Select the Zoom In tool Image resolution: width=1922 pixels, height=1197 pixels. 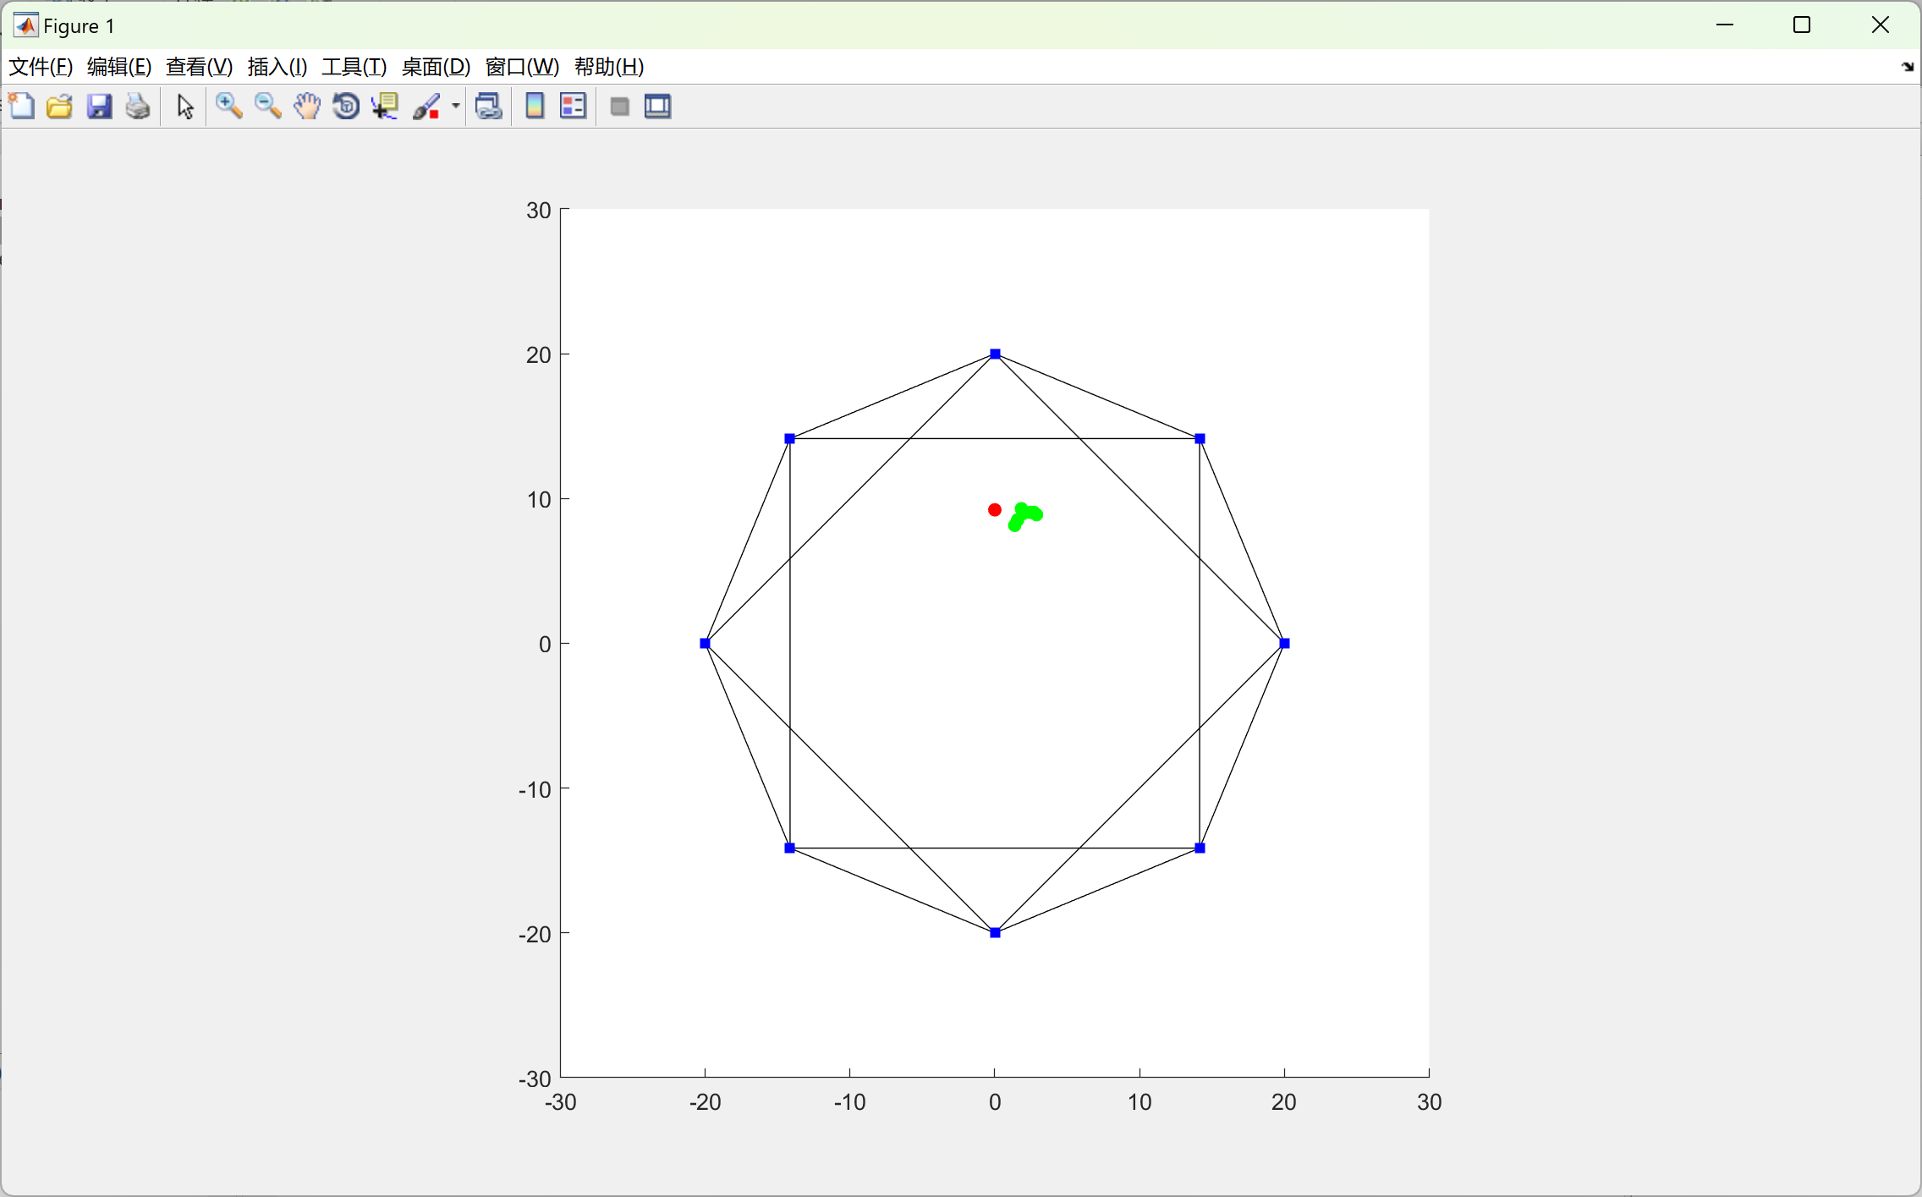pos(228,107)
